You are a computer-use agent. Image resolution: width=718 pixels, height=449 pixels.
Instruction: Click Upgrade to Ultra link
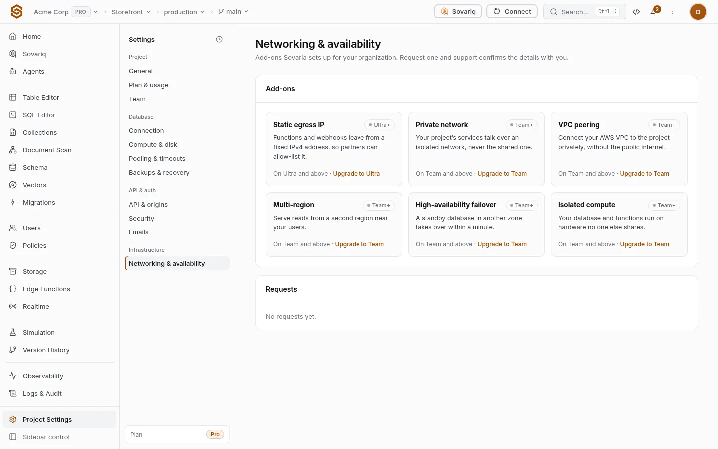point(356,174)
